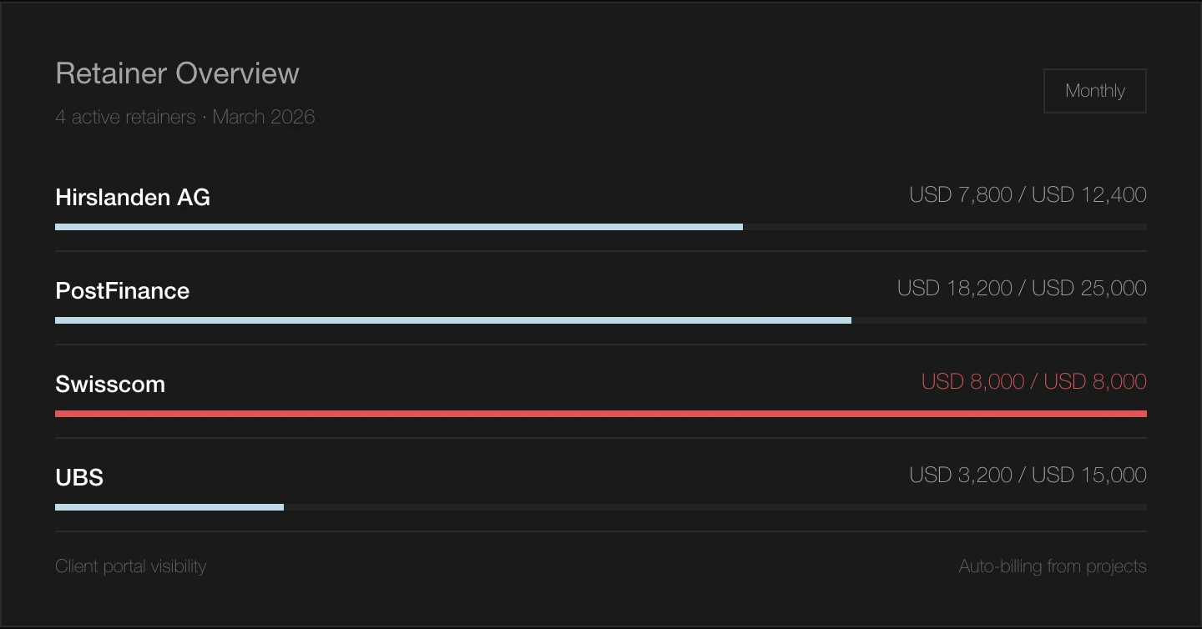Click the '4 active retainers · March 2026' subtitle
This screenshot has height=629, width=1202.
point(184,117)
